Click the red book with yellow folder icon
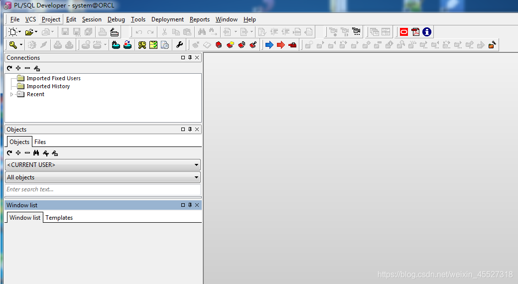This screenshot has height=284, width=518. (x=230, y=45)
